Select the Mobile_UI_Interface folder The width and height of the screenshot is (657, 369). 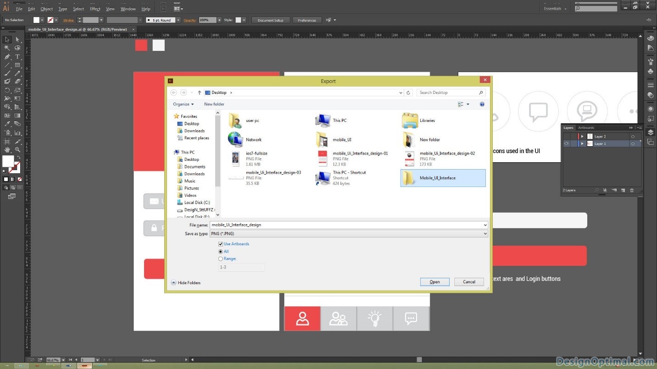point(443,178)
